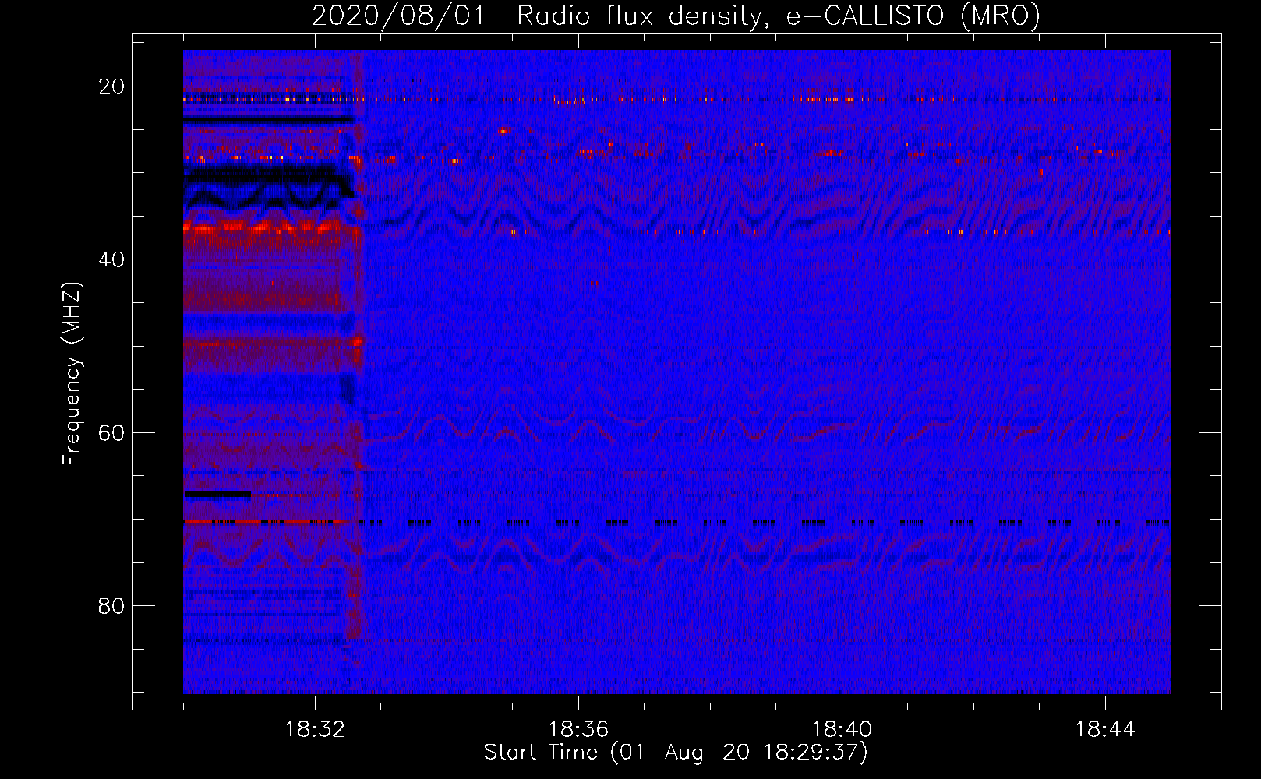
Task: Click the 80 MHz tick label
Action: 111,606
